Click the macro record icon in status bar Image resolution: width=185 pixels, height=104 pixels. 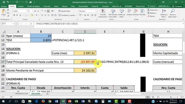pyautogui.click(x=11, y=97)
